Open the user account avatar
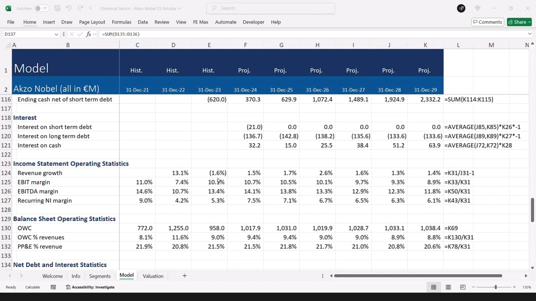 click(x=461, y=8)
